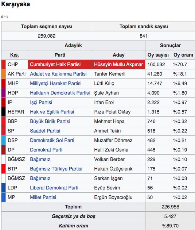Open Adalet ve Kalkınma Partisi link

pos(58,74)
